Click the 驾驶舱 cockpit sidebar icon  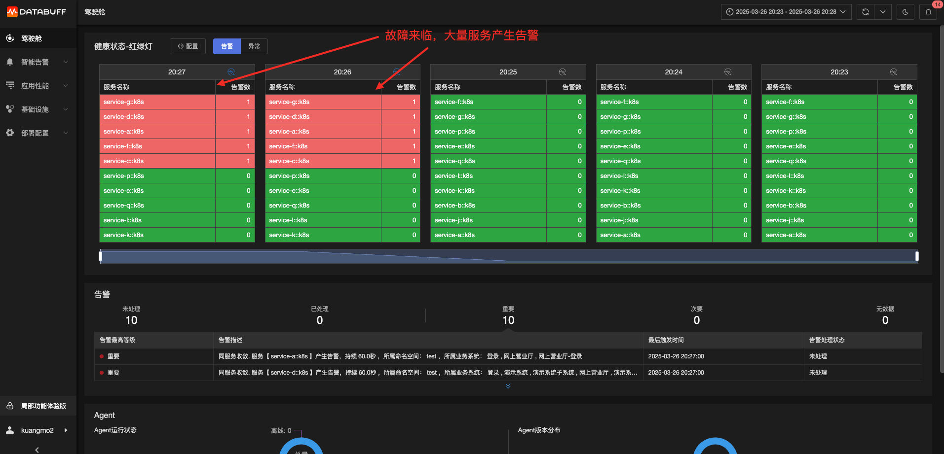tap(10, 38)
